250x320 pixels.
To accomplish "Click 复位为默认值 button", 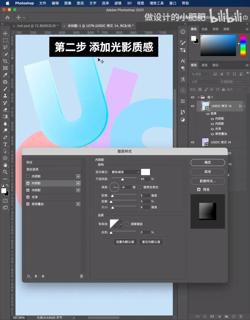I will coord(151,242).
